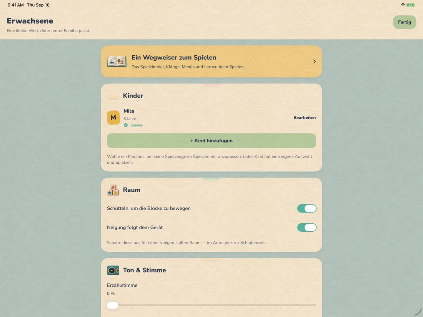
Task: Click the Kinder section heading
Action: (x=133, y=96)
